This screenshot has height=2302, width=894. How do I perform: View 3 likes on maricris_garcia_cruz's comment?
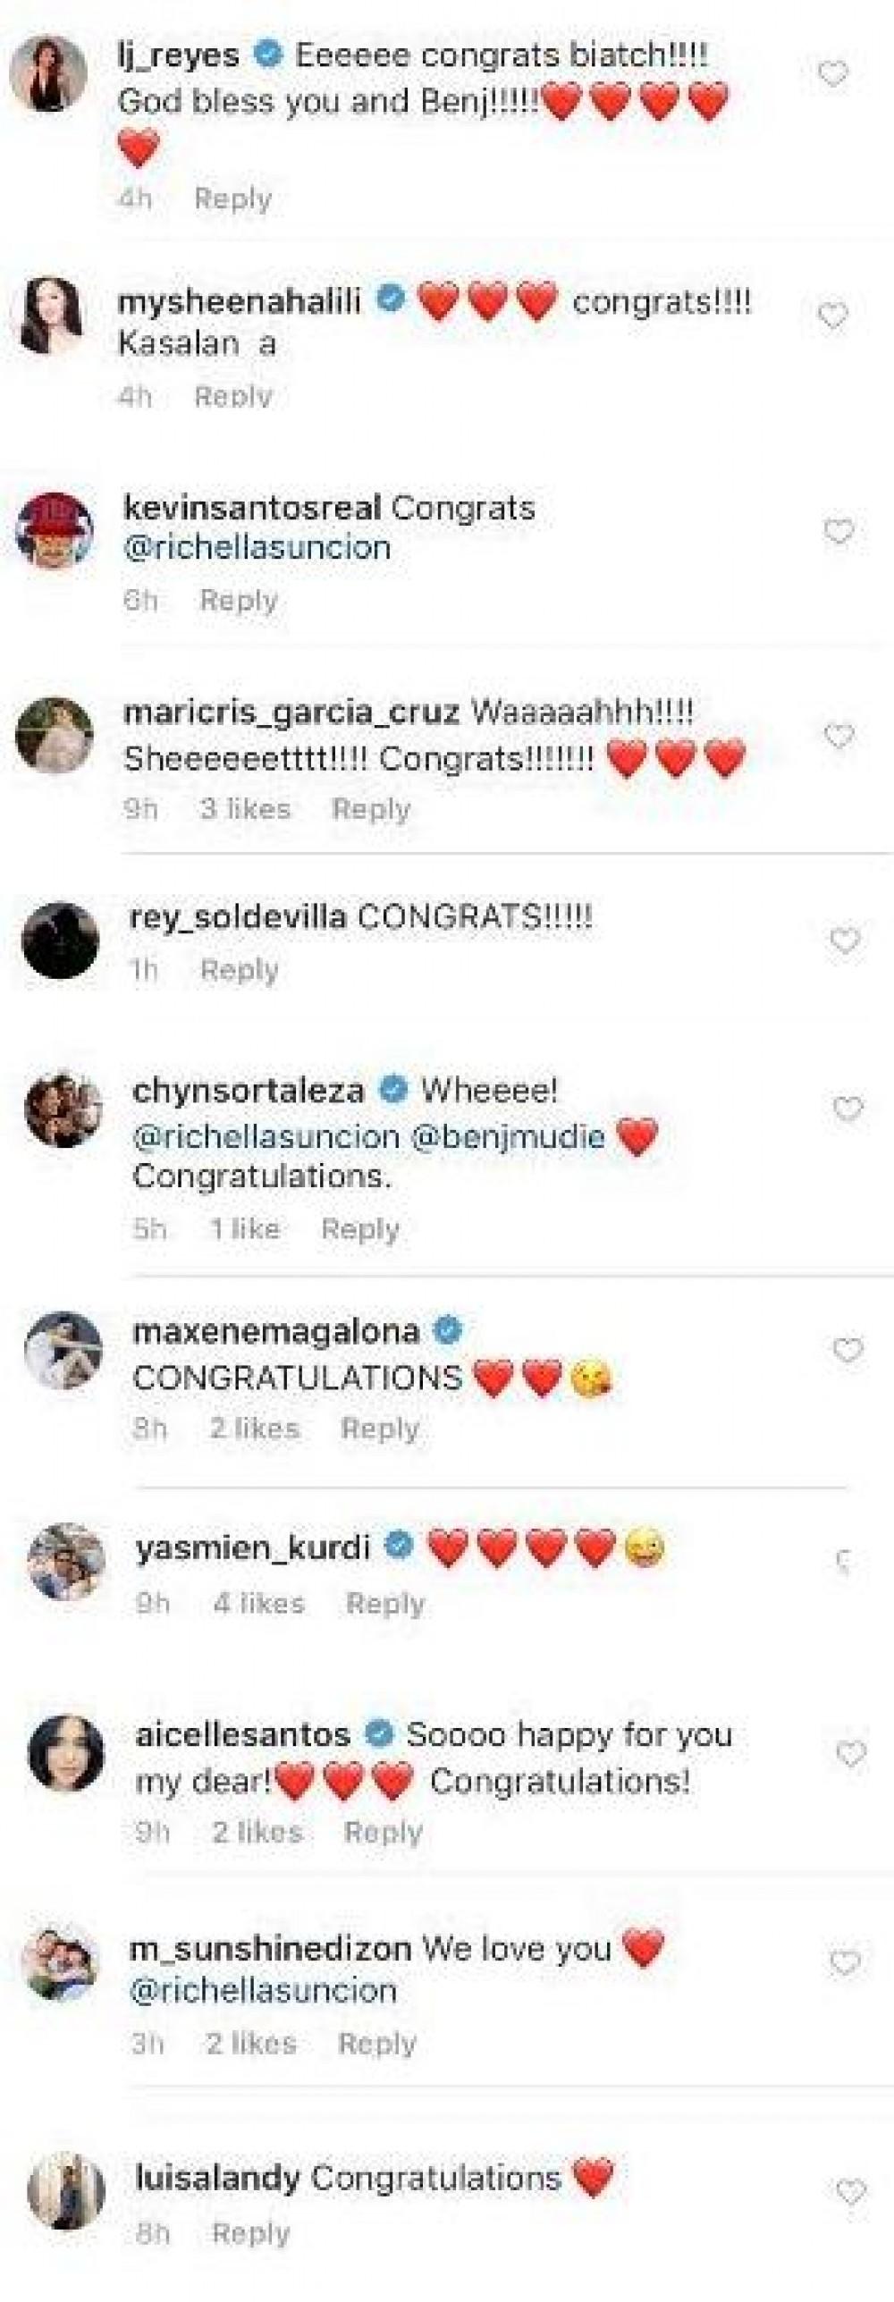click(x=246, y=809)
